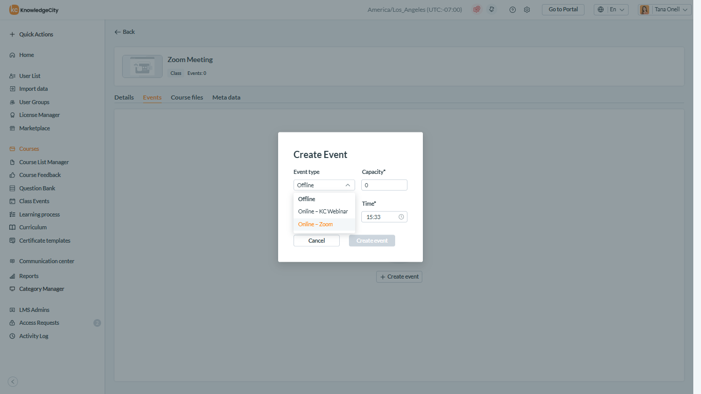The image size is (701, 394).
Task: Click the KnowledgeCity logo
Action: click(x=34, y=10)
